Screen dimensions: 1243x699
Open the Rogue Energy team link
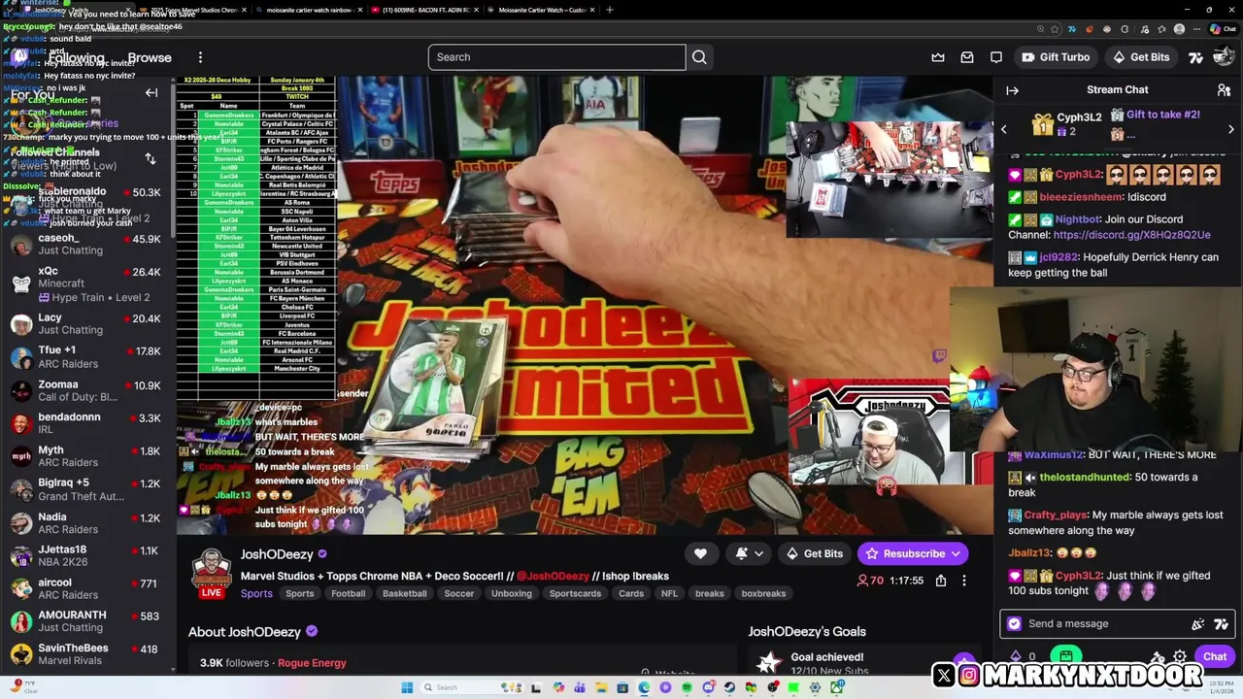click(312, 663)
